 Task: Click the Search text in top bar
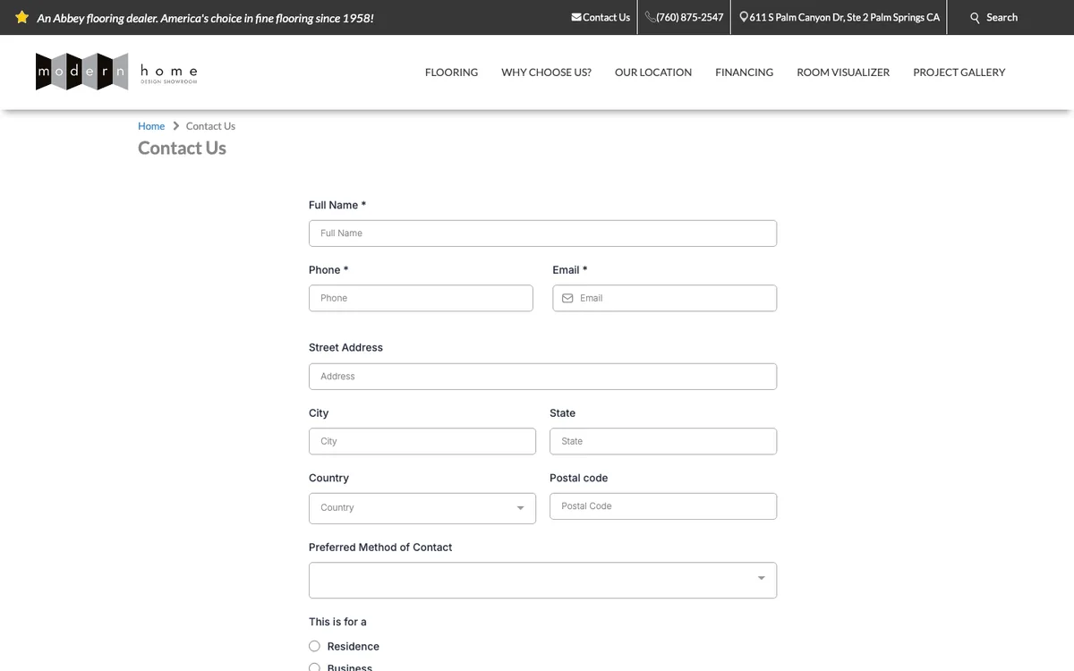click(1002, 17)
